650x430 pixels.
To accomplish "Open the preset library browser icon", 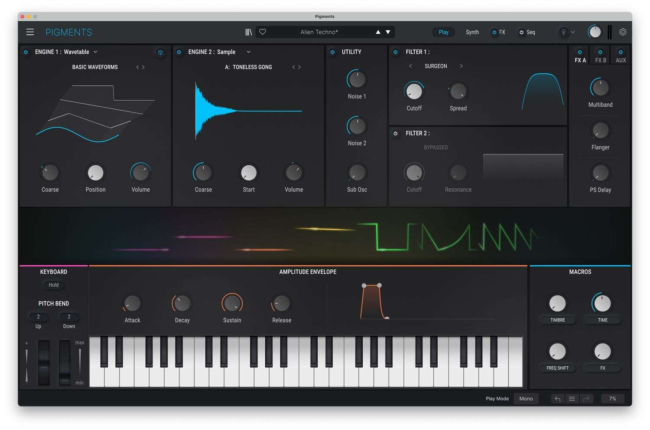I will click(x=248, y=32).
